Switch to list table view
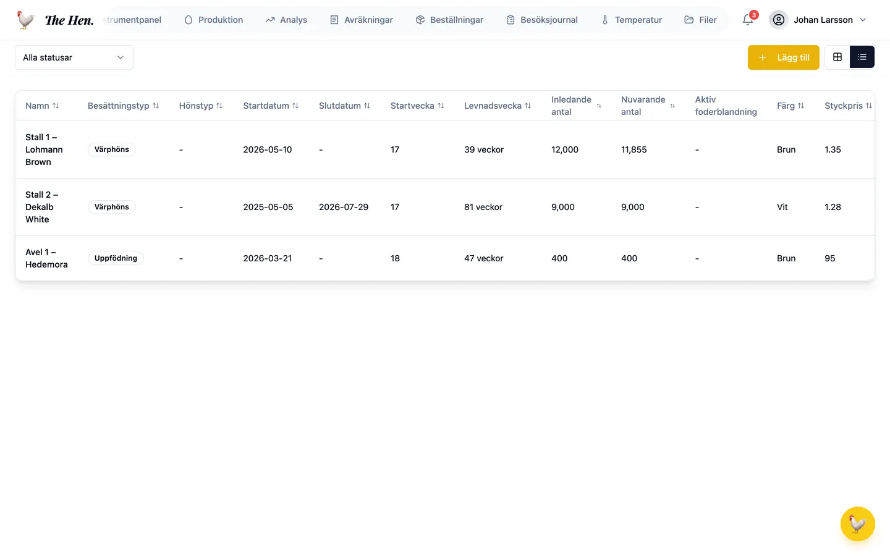The height and width of the screenshot is (556, 890). point(862,57)
